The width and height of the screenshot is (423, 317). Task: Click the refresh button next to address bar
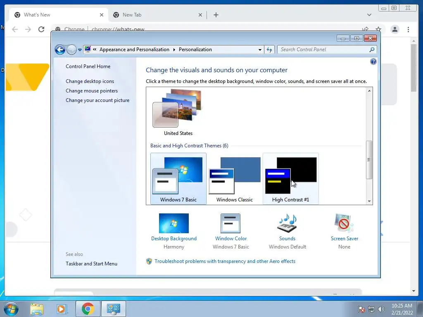[269, 50]
